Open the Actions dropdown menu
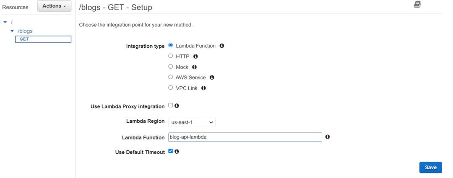Image resolution: width=453 pixels, height=178 pixels. 54,6
